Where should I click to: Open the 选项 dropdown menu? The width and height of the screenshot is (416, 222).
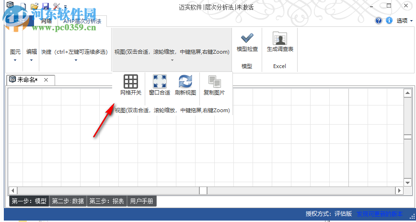(x=404, y=21)
